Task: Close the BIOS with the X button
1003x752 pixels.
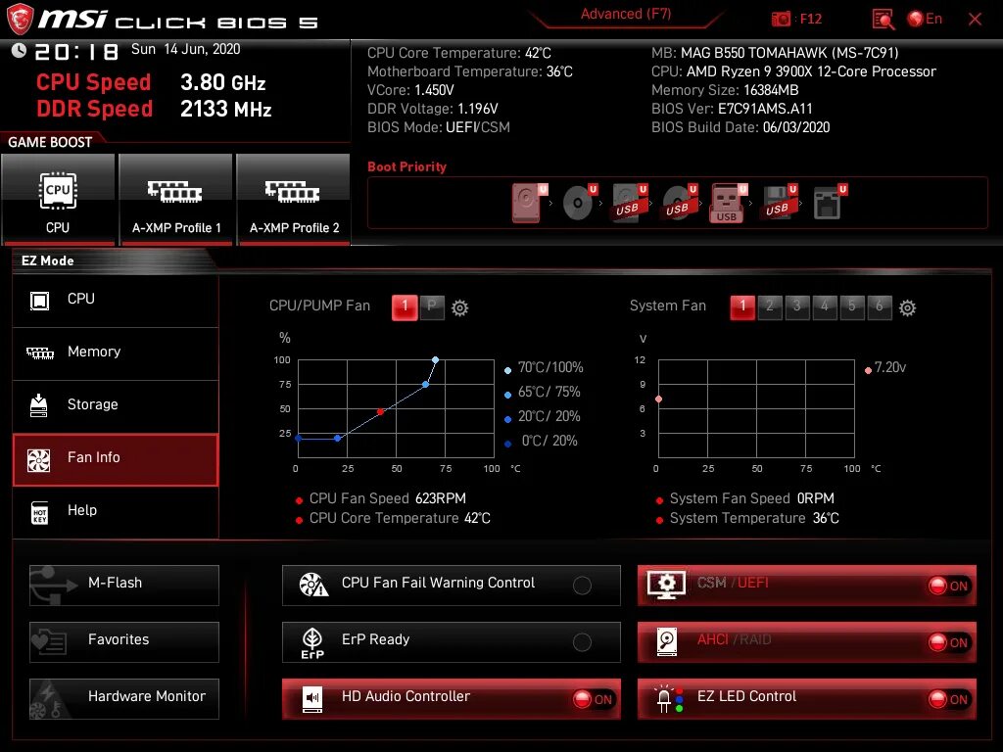Action: [x=975, y=20]
